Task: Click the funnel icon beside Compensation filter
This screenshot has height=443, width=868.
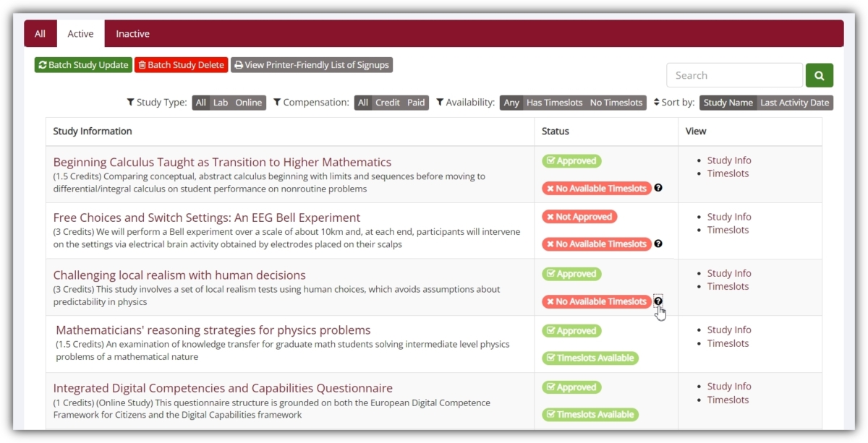Action: [277, 103]
